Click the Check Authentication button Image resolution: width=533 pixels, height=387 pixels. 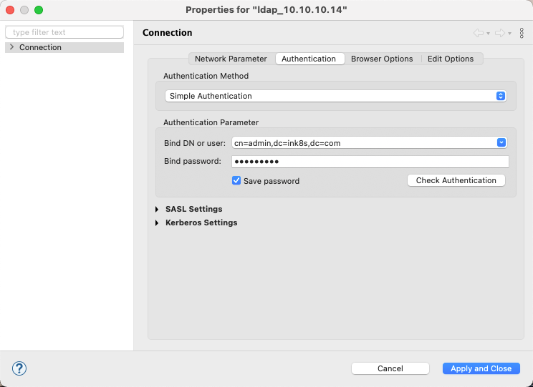click(x=456, y=180)
